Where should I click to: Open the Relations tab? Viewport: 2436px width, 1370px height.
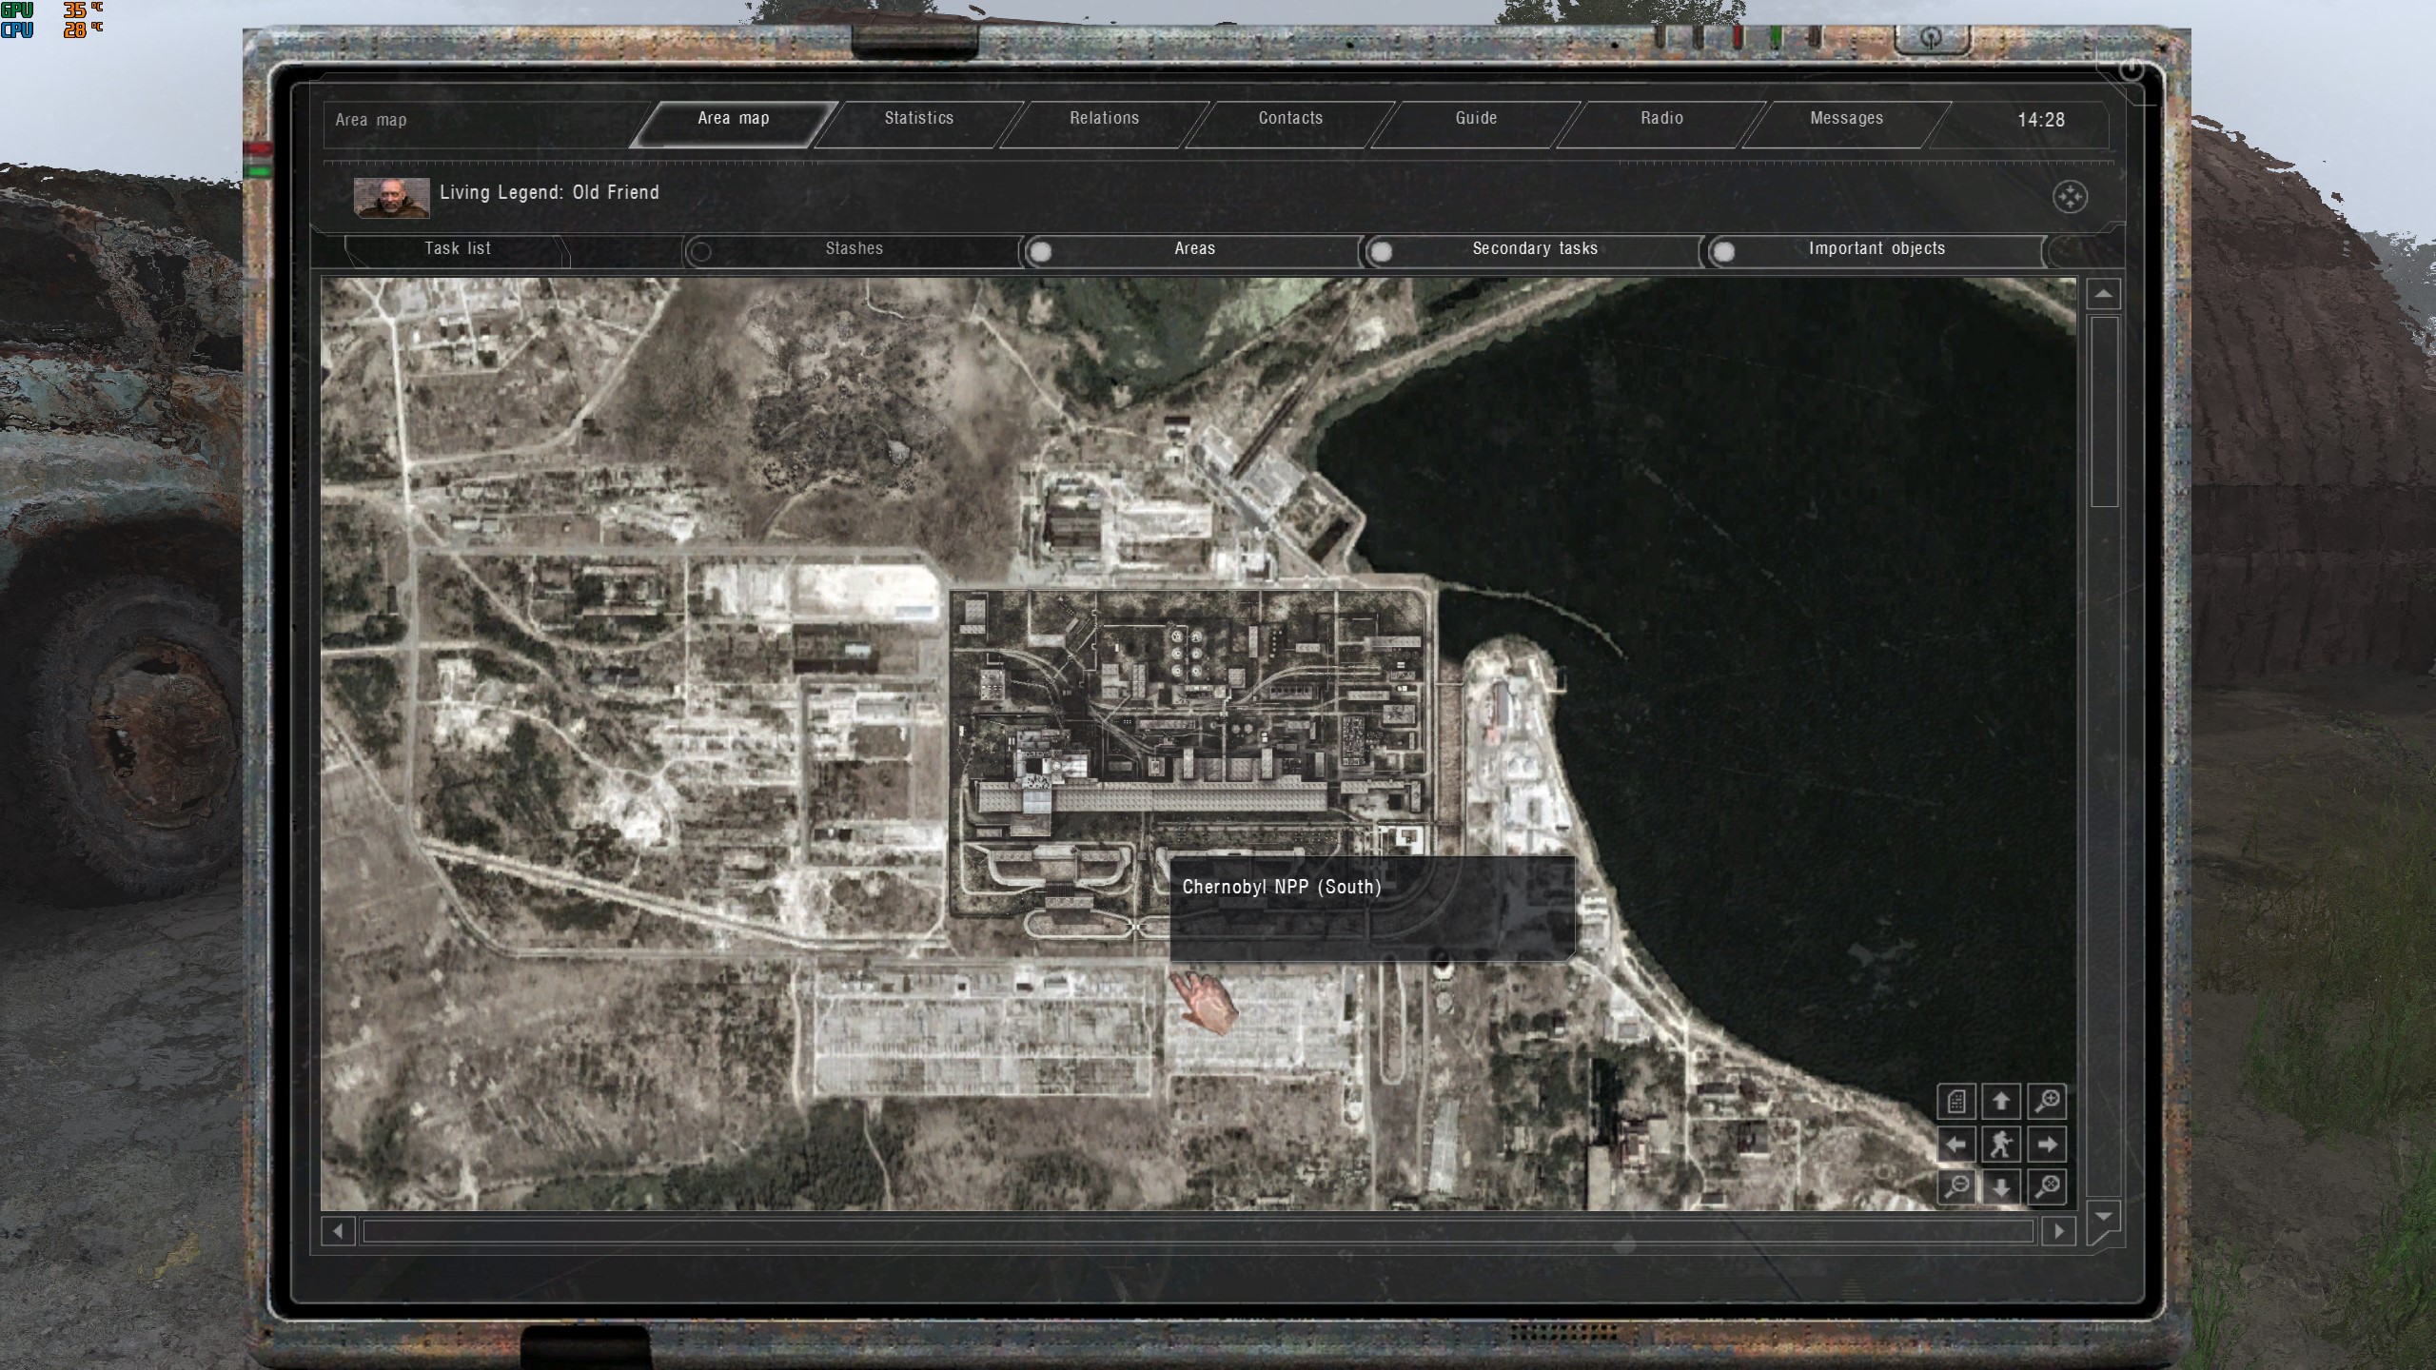1104,119
